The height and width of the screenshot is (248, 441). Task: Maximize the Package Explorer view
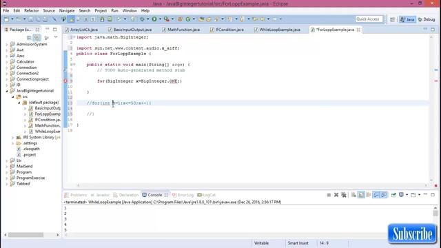[55, 29]
